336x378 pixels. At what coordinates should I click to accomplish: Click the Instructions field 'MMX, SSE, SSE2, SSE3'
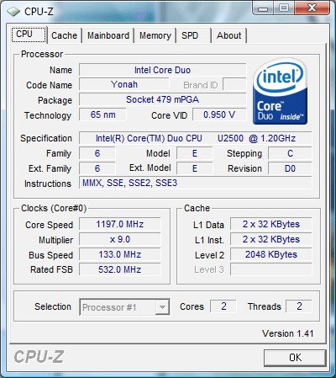point(196,183)
